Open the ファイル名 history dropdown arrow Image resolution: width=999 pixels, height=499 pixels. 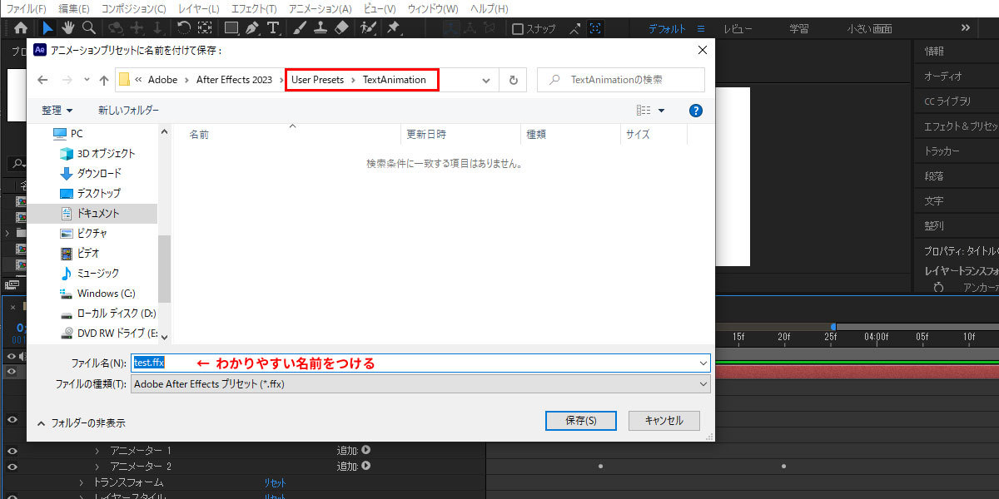(x=703, y=363)
